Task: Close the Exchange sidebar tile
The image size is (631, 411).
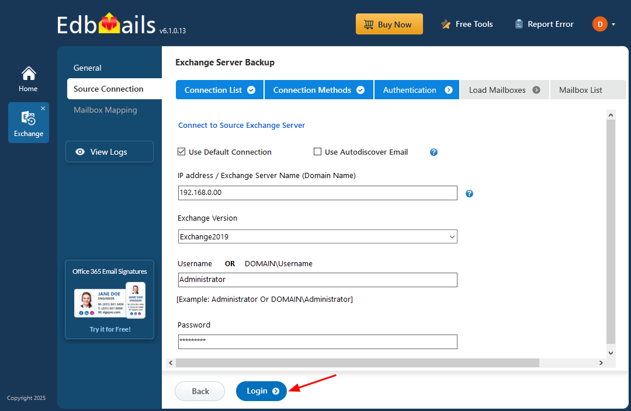Action: (43, 108)
